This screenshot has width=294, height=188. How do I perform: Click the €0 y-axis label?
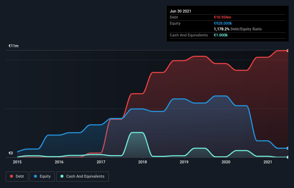point(11,153)
